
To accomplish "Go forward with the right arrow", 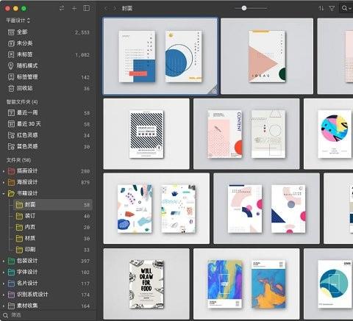I will (x=115, y=8).
